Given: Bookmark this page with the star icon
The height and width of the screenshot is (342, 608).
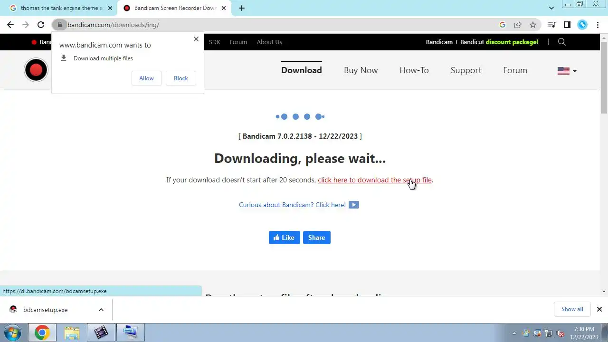Looking at the screenshot, I should [533, 25].
